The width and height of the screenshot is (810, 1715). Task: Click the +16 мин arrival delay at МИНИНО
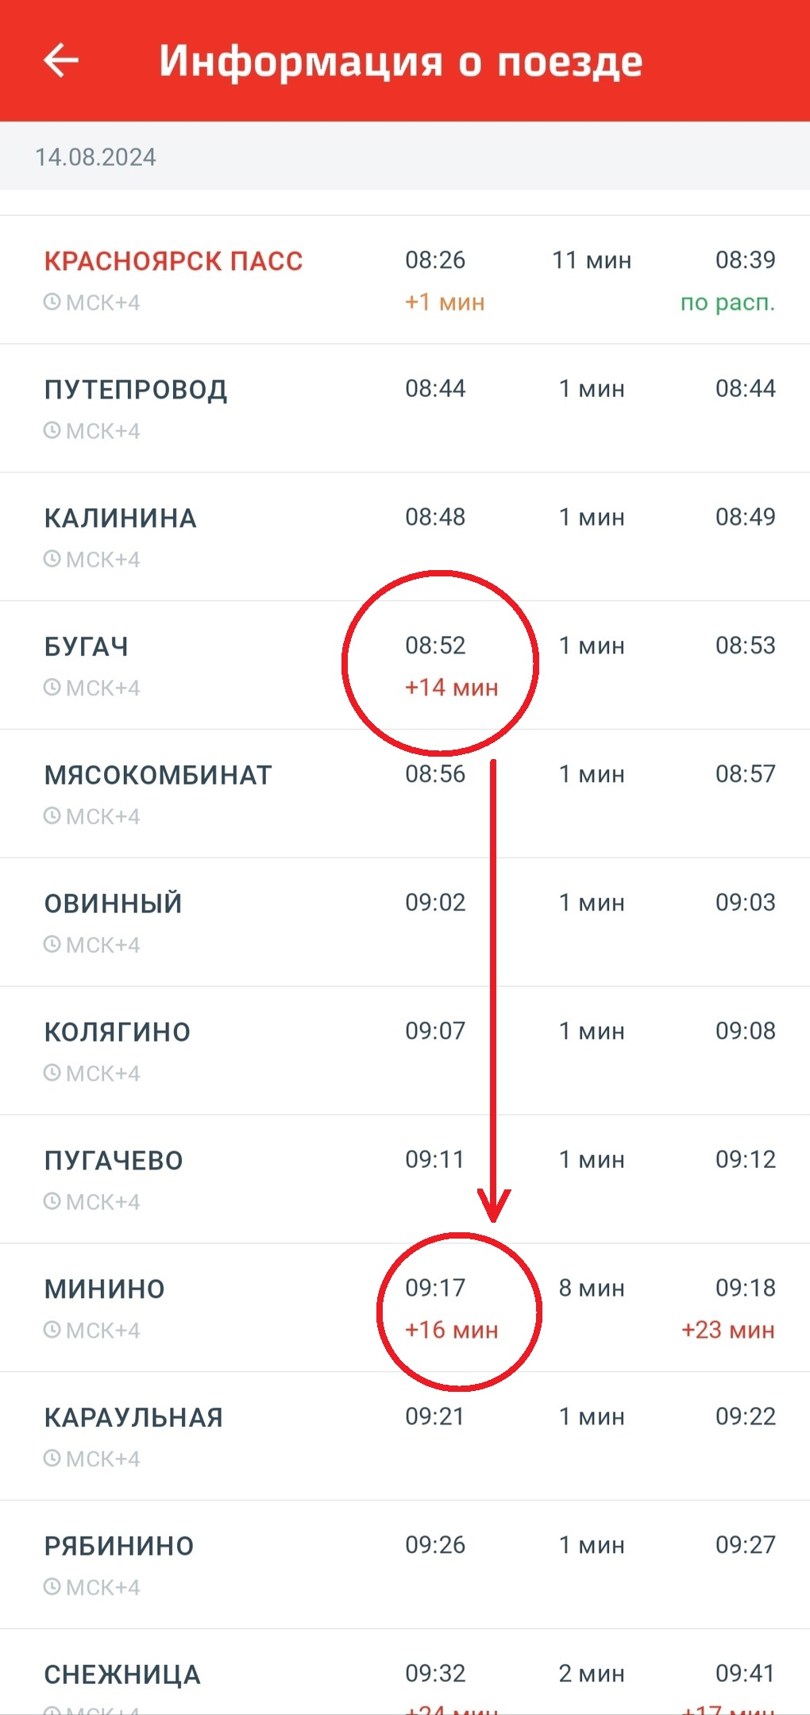point(452,1330)
